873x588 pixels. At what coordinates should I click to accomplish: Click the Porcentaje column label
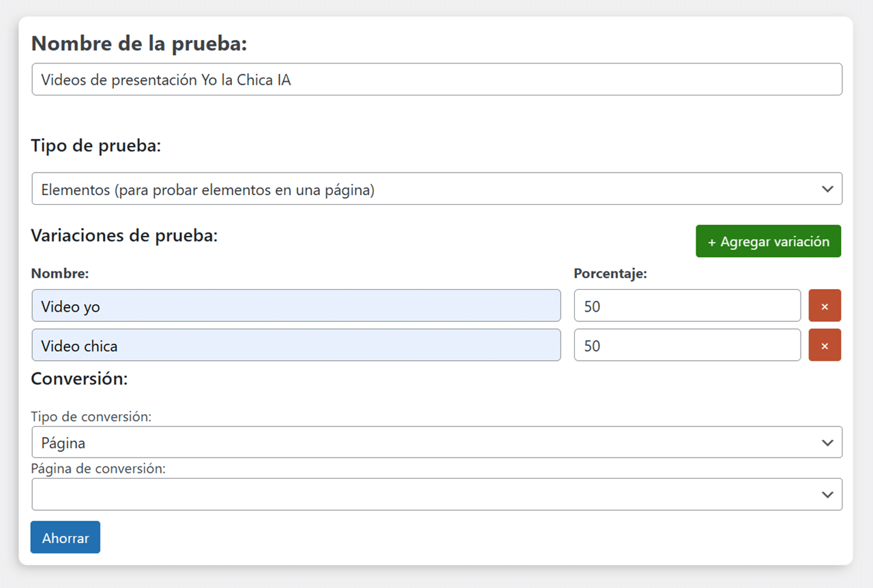[x=610, y=274]
